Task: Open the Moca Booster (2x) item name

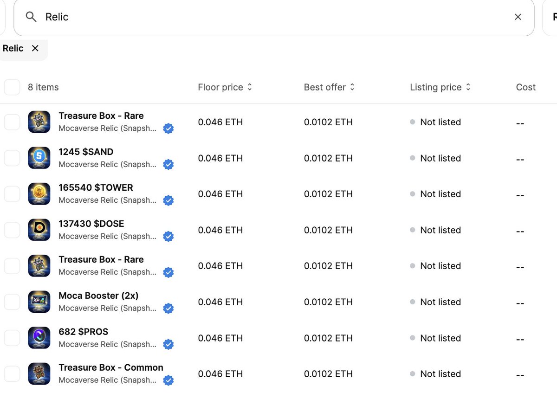Action: coord(98,296)
